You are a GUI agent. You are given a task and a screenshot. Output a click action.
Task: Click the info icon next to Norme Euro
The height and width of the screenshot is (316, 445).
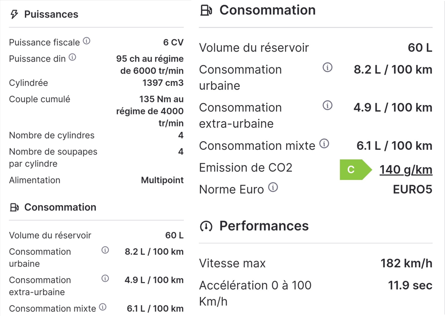(x=273, y=188)
